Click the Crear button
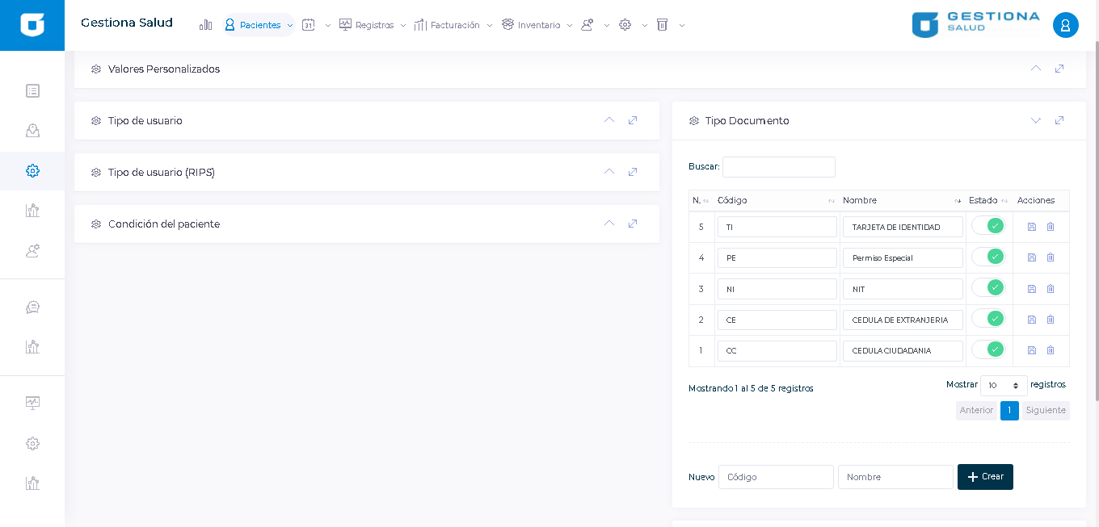The image size is (1099, 527). (x=985, y=477)
